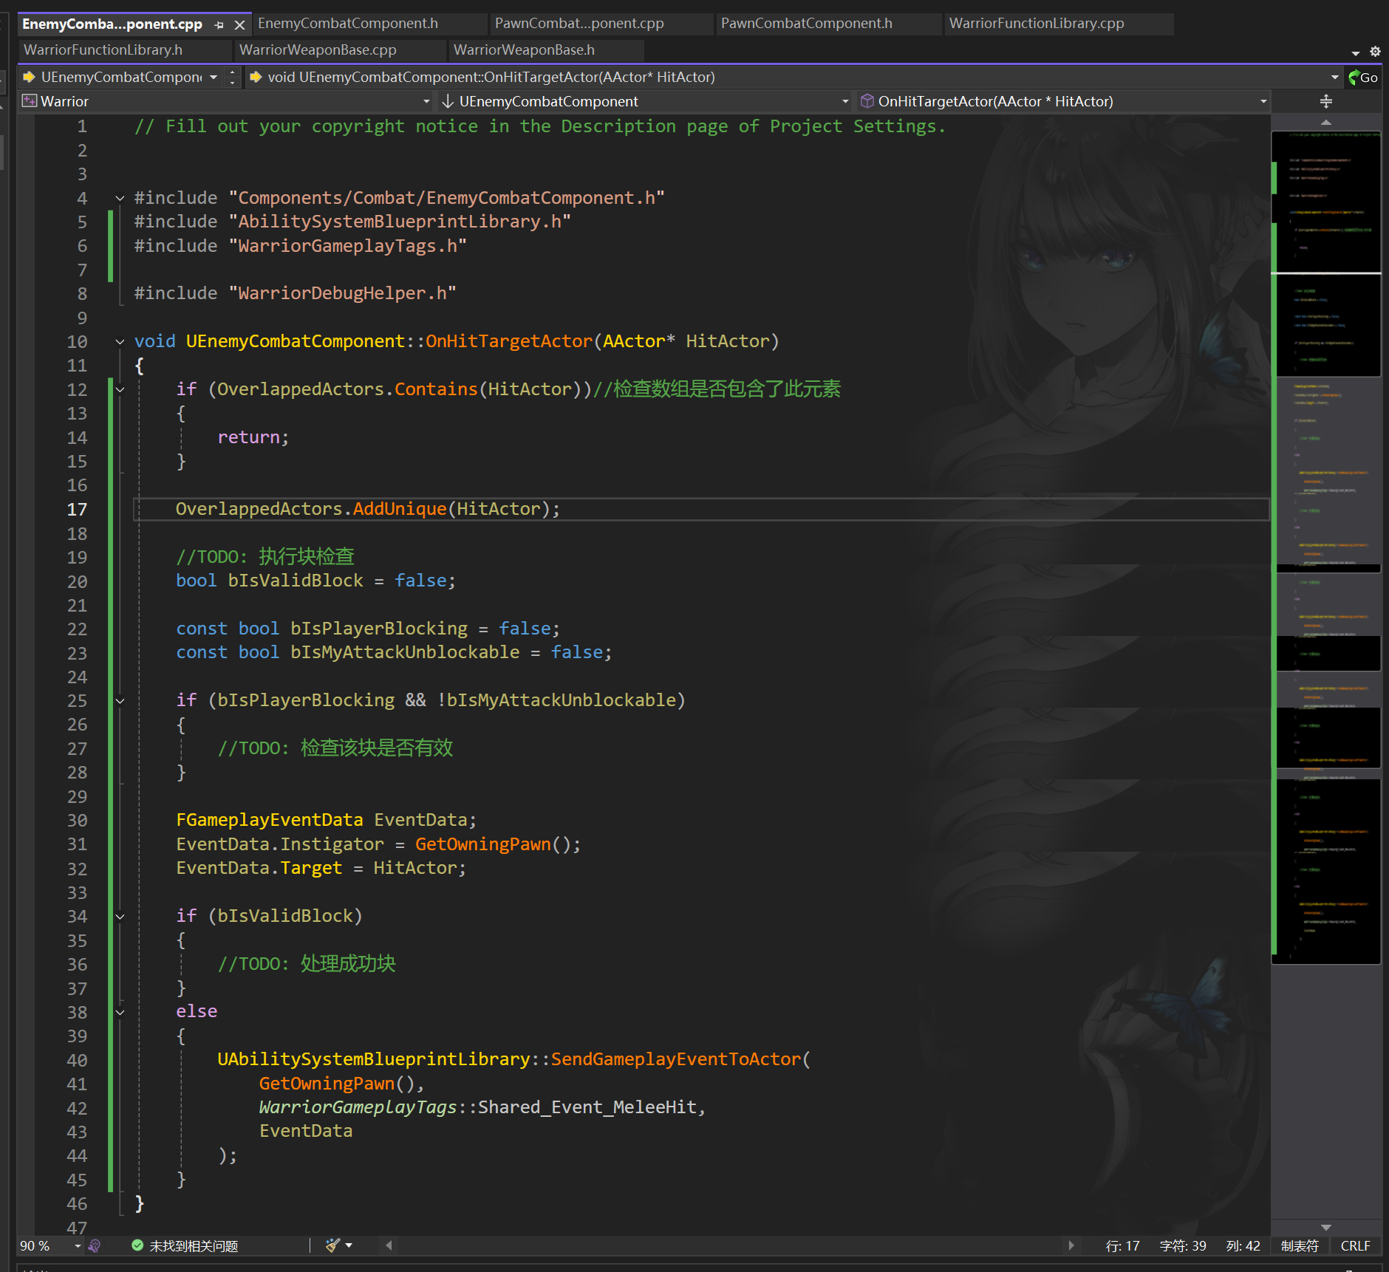The image size is (1389, 1272).
Task: Click line number 17 in the gutter
Action: tap(77, 510)
